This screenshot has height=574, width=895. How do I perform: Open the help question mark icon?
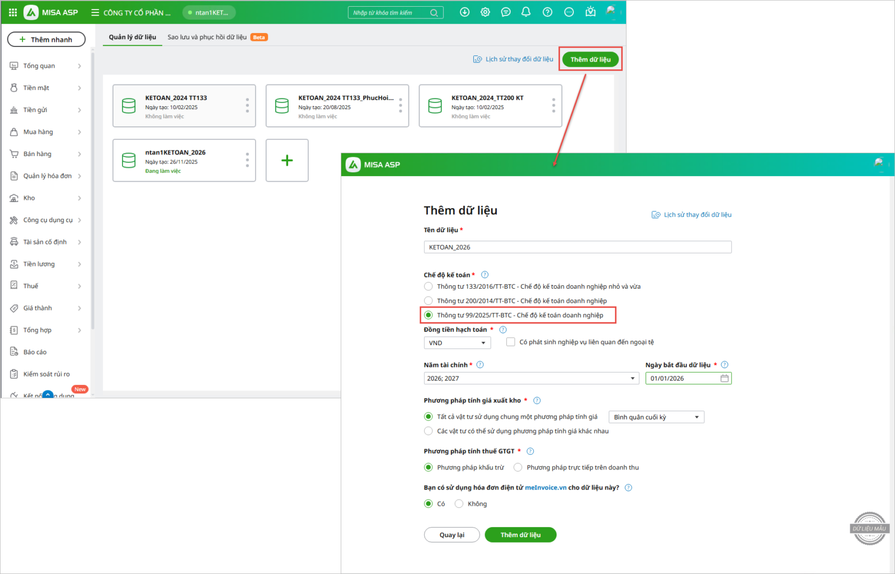coord(547,12)
